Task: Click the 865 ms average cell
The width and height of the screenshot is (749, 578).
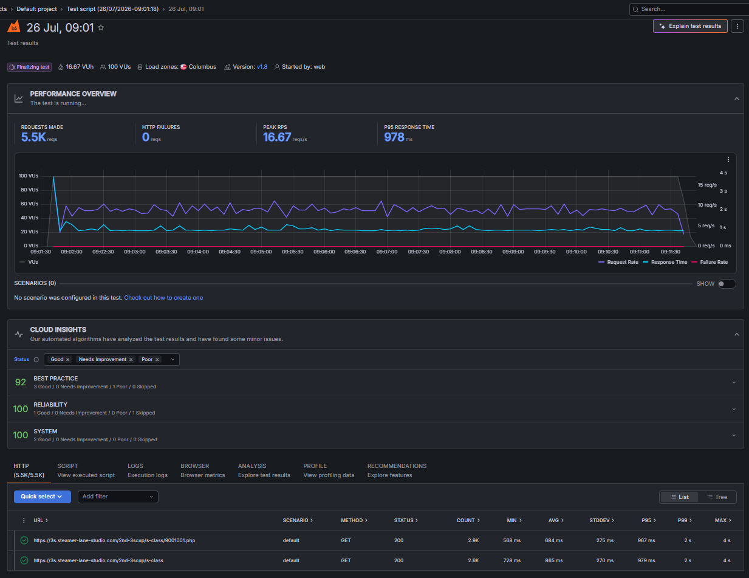Action: click(554, 560)
